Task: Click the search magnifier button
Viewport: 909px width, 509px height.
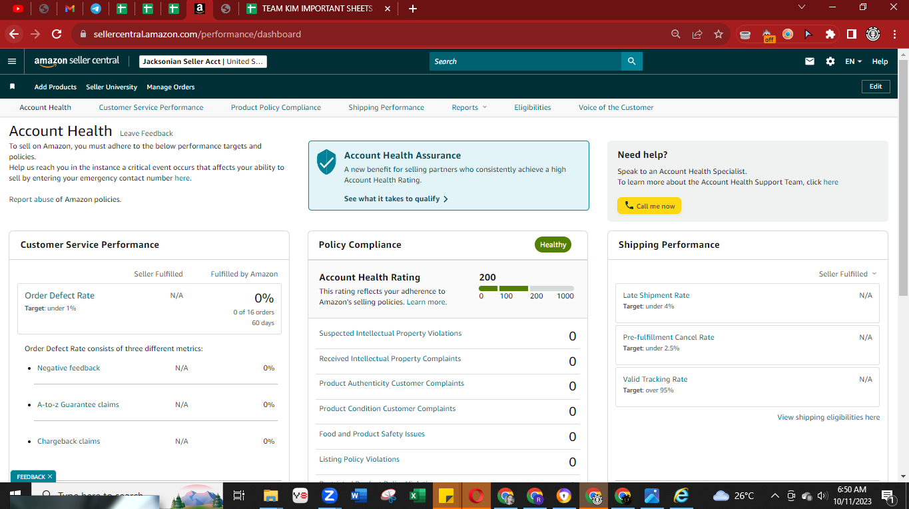Action: [x=632, y=61]
